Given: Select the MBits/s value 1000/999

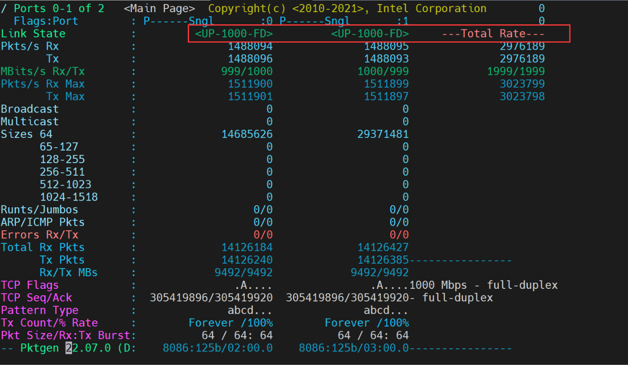Looking at the screenshot, I should (383, 71).
